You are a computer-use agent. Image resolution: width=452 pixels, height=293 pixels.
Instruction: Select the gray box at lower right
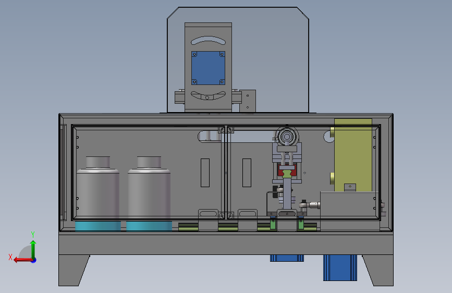coord(349,211)
